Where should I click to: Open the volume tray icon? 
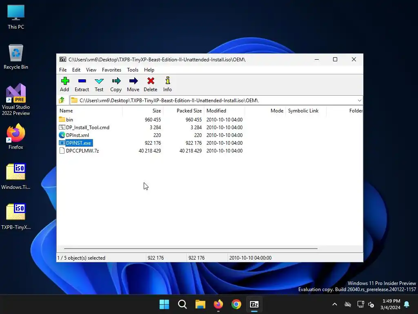click(x=371, y=304)
